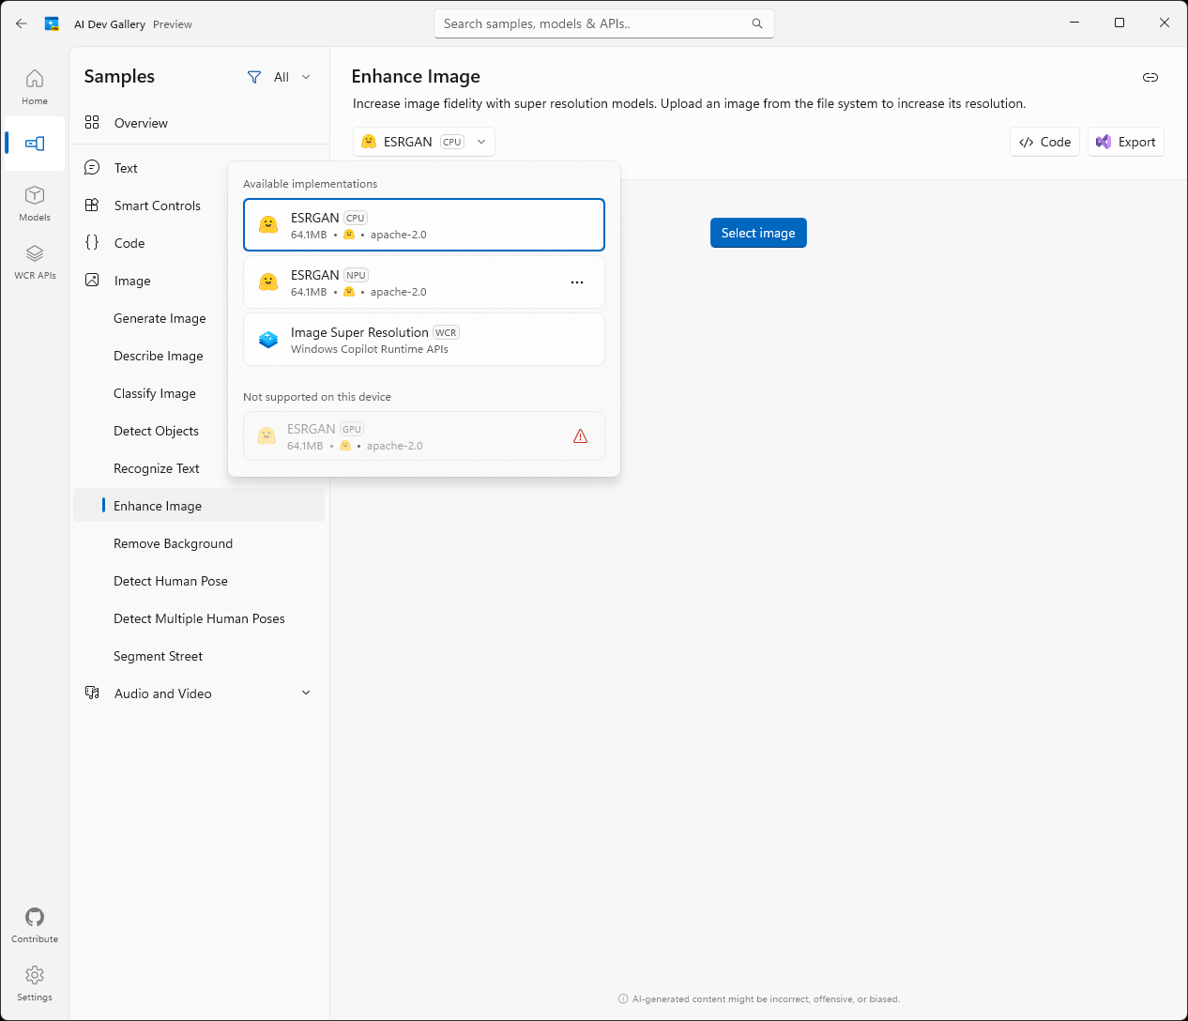Open more options for ESRGAN NPU
This screenshot has width=1188, height=1021.
tap(577, 282)
